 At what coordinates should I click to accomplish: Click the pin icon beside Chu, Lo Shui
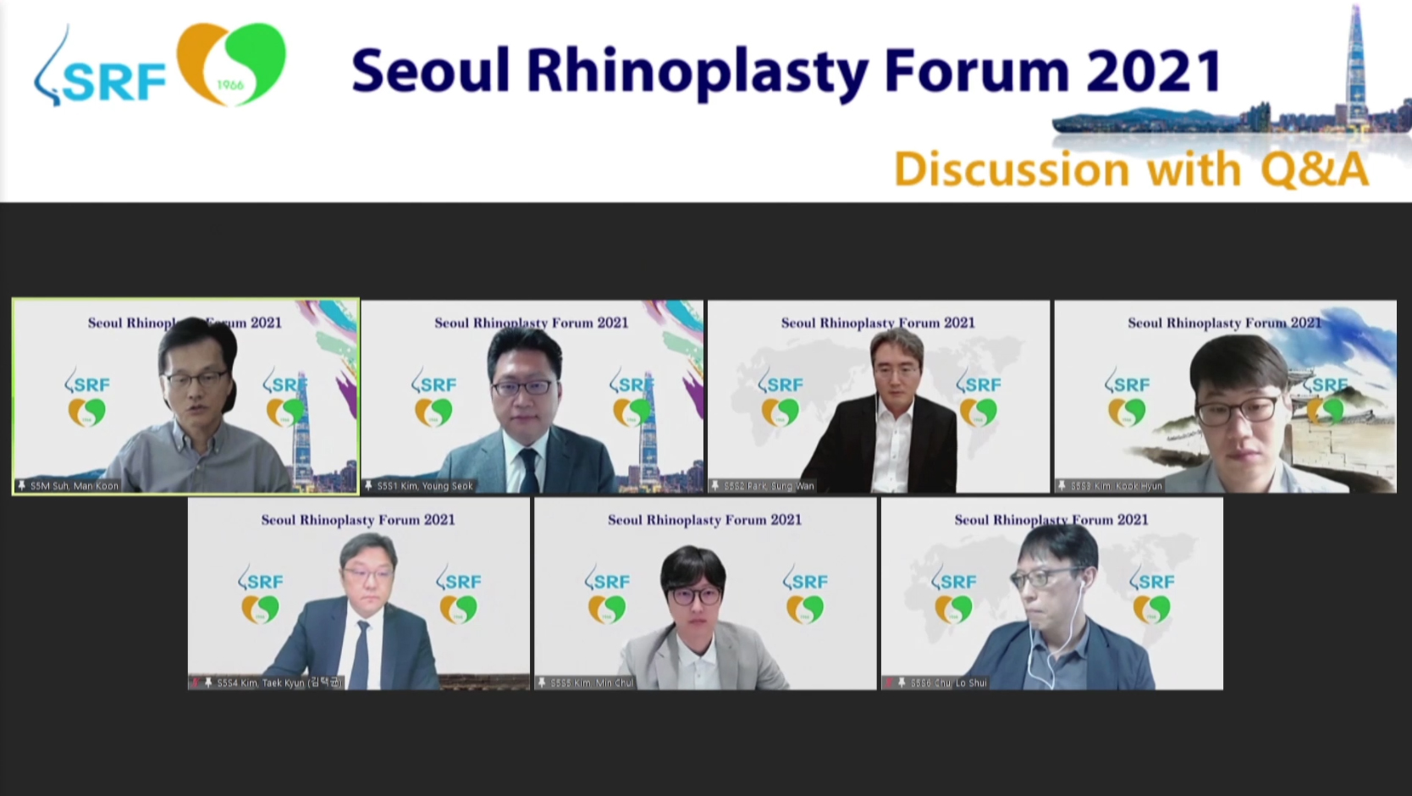902,683
